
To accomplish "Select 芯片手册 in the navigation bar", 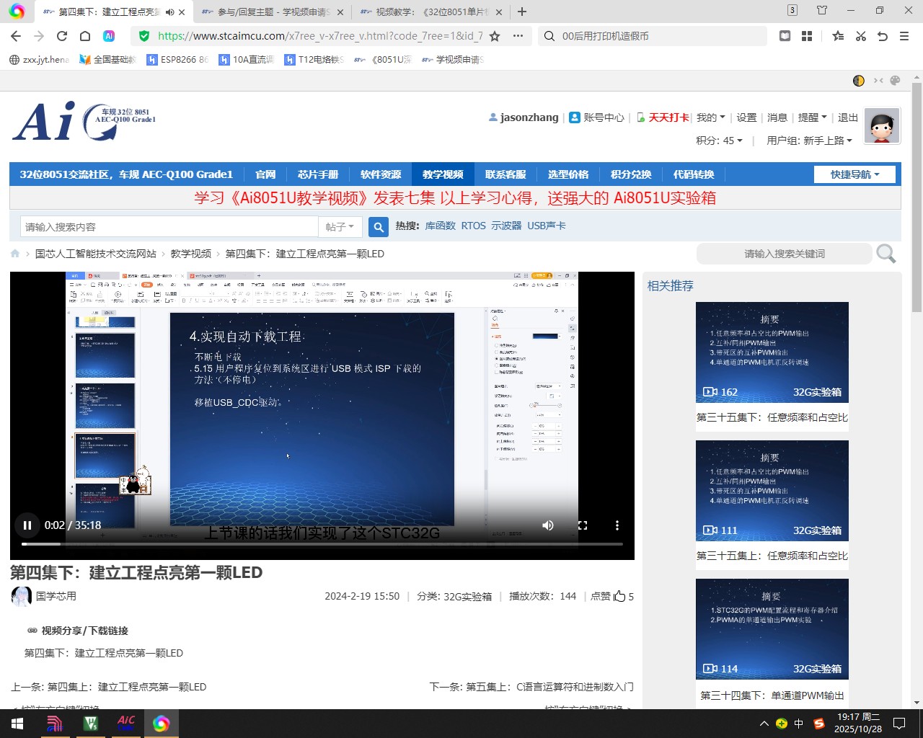I will click(x=318, y=174).
